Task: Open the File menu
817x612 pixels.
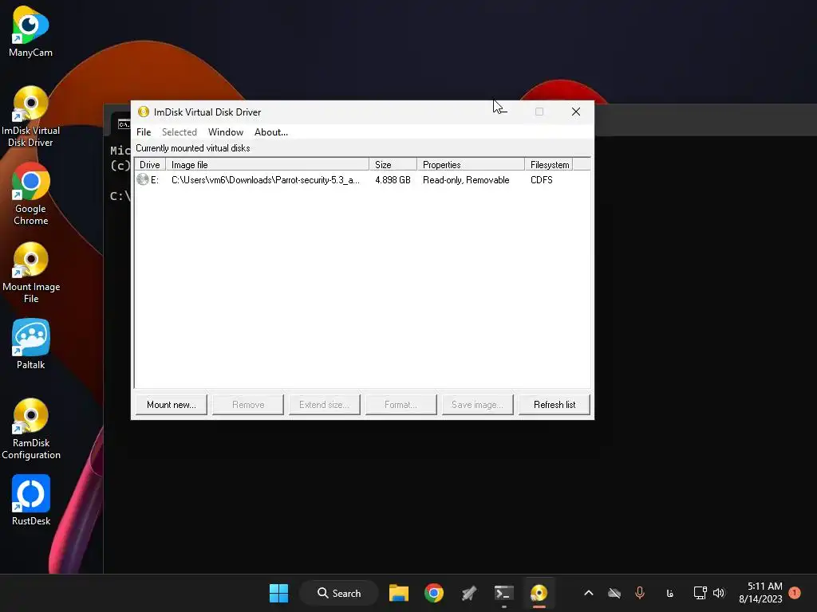Action: click(x=144, y=132)
